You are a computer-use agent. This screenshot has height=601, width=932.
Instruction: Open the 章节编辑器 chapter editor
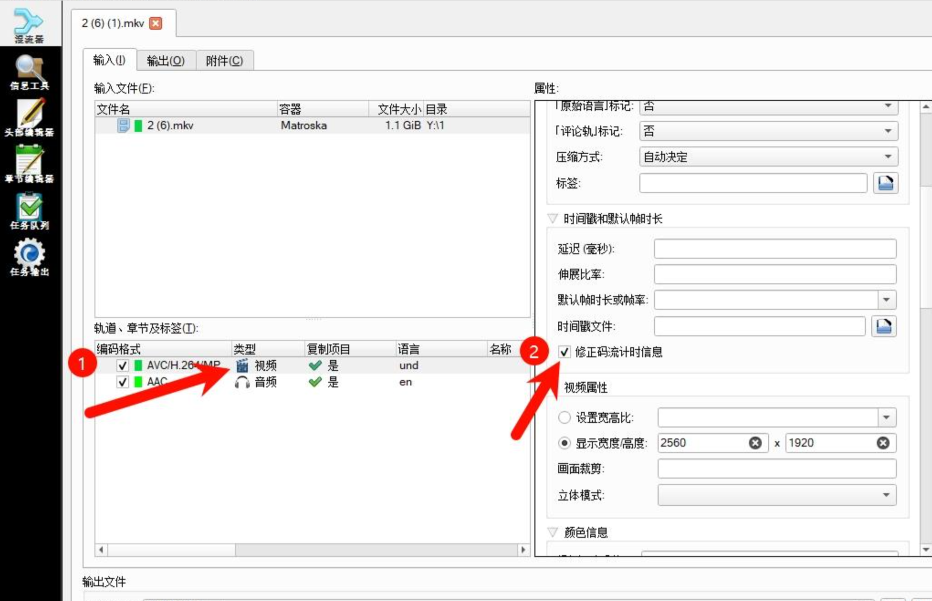[29, 164]
